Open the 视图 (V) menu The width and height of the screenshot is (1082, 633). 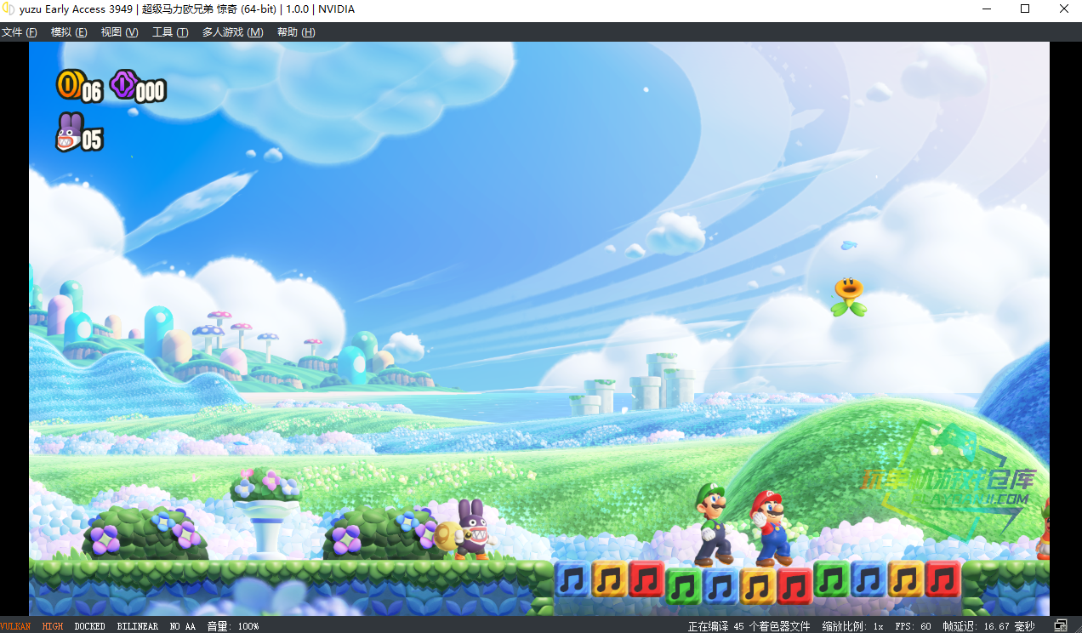[x=119, y=32]
